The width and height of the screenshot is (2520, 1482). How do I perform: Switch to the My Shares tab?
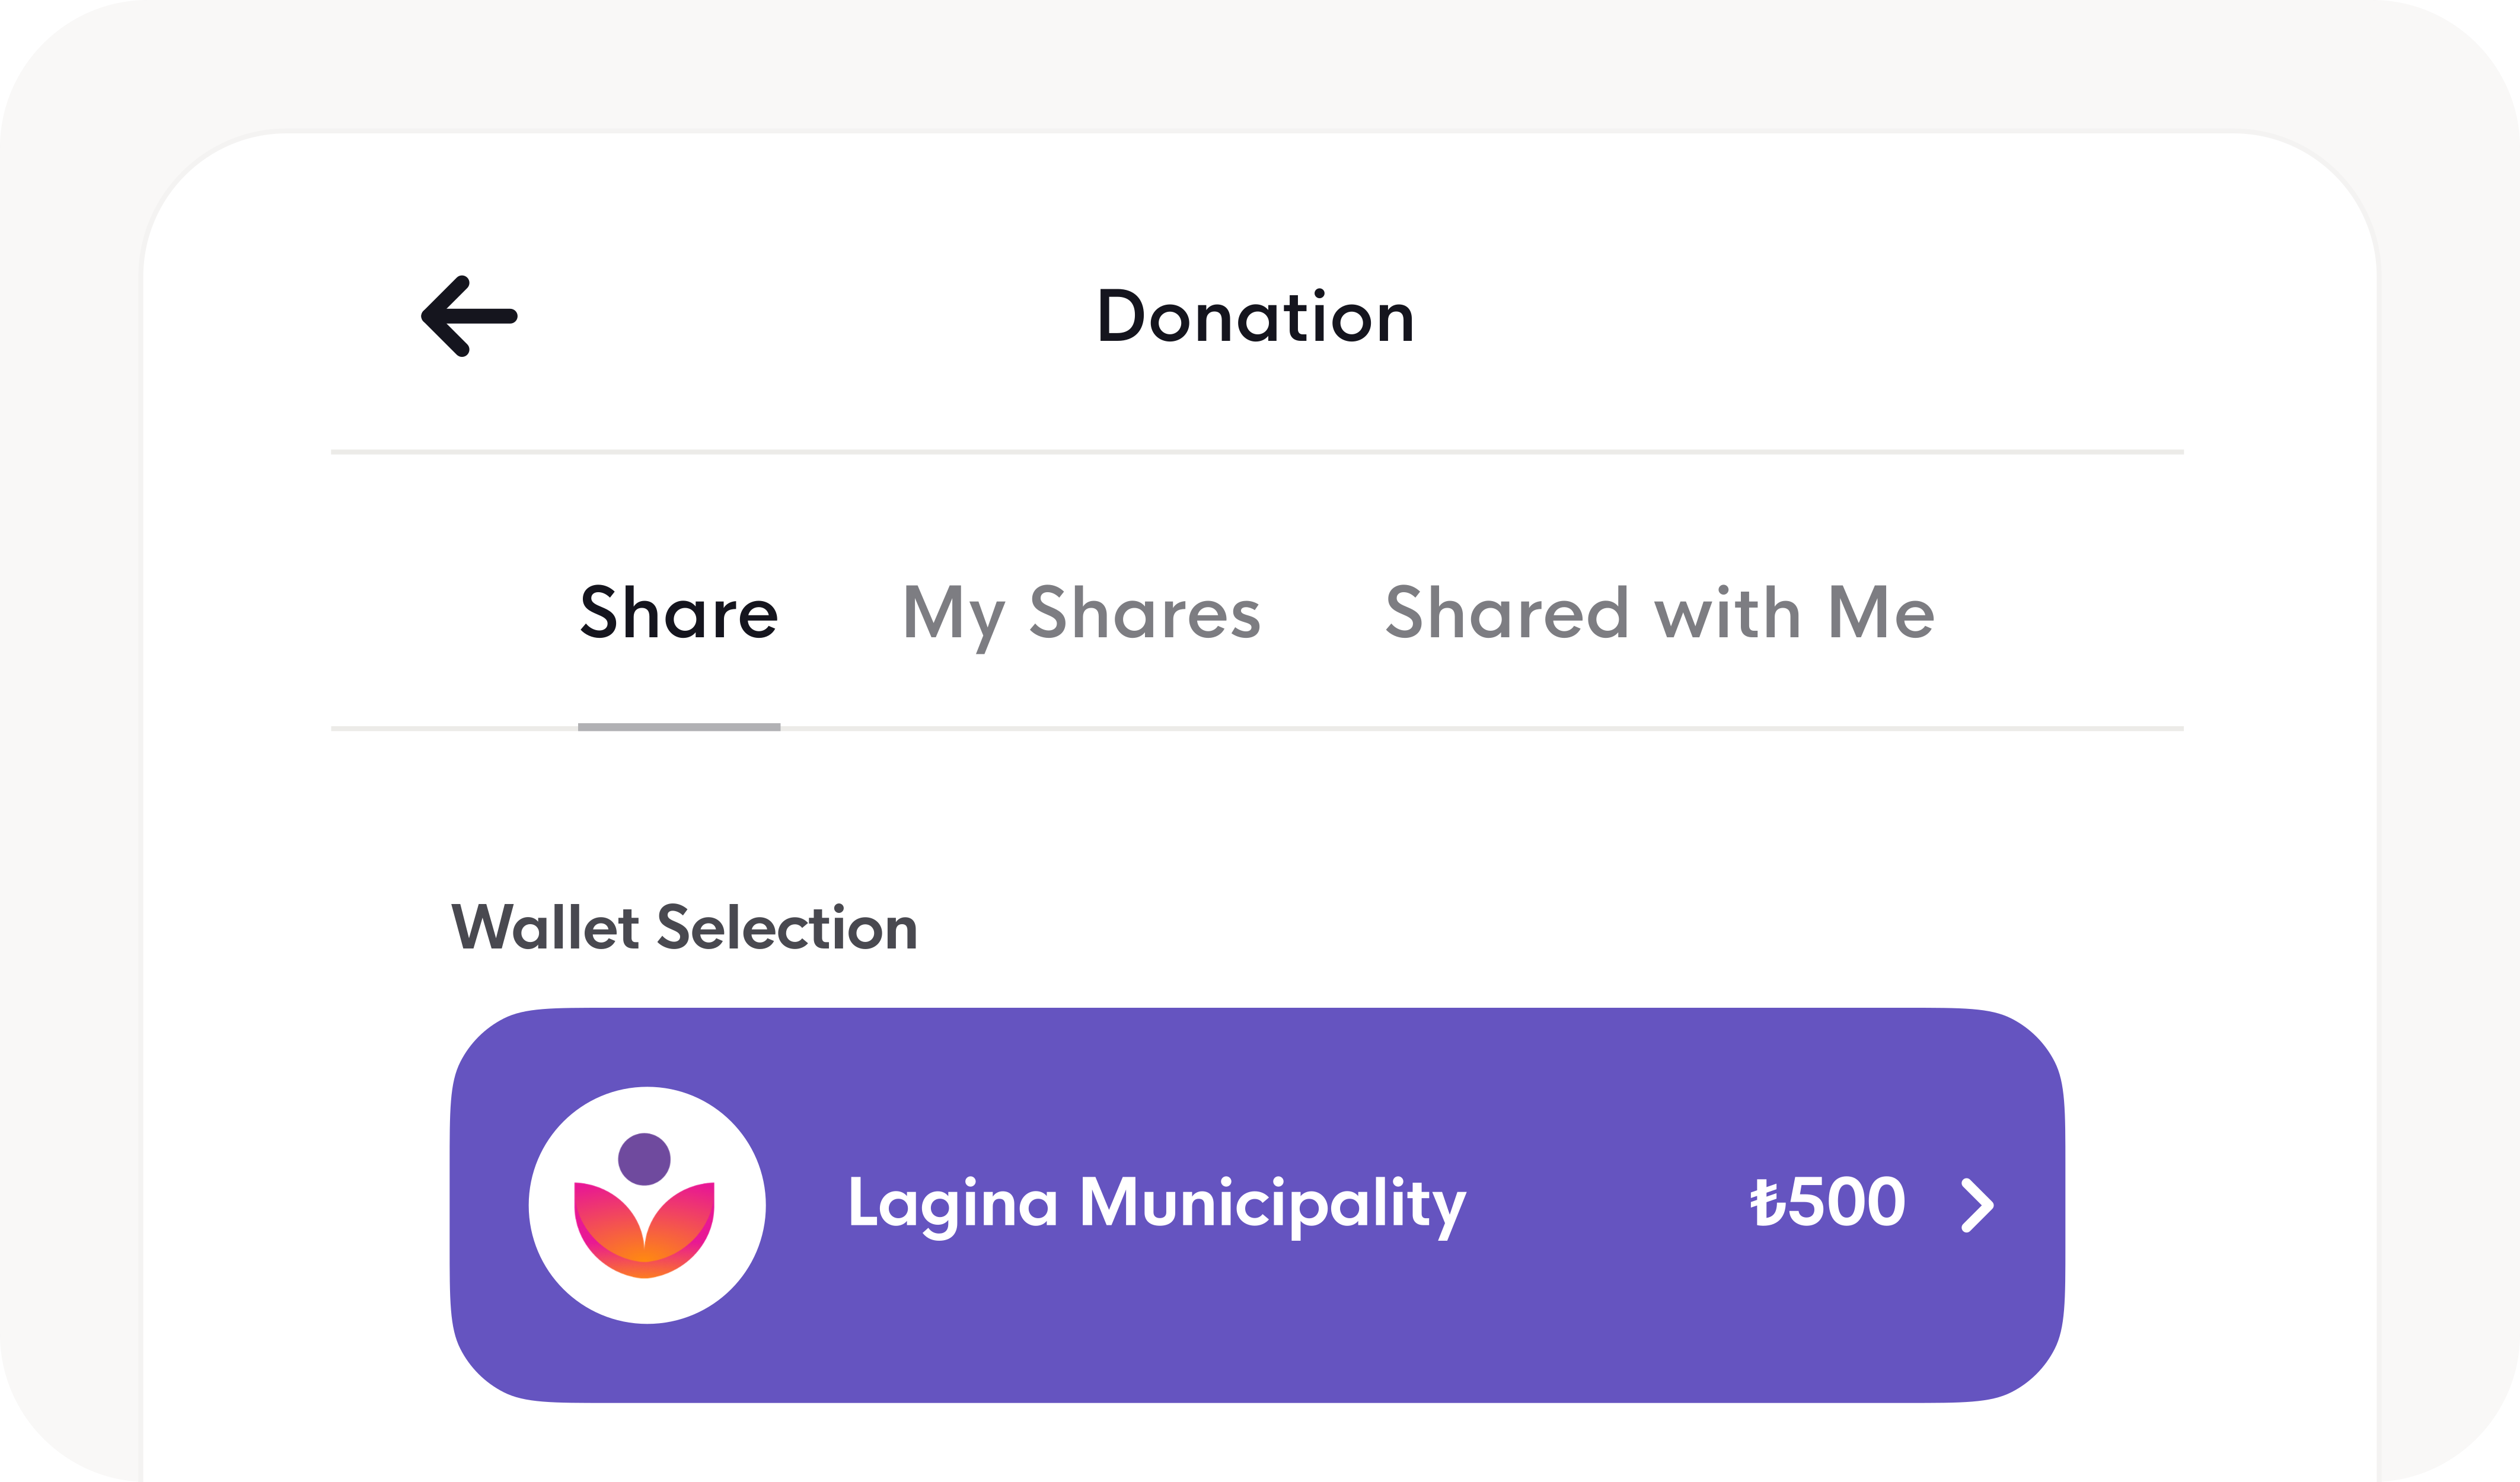[x=1081, y=615]
